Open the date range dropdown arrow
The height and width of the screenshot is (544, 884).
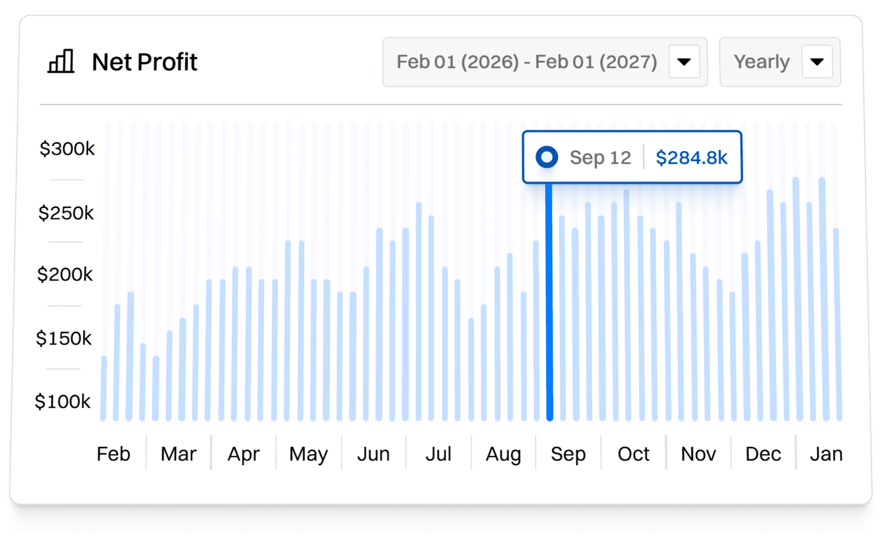683,62
